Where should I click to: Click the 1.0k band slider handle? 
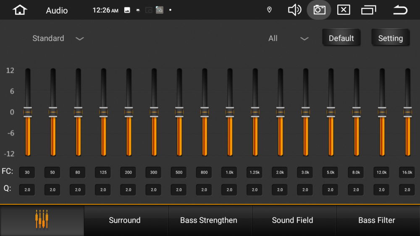230,112
